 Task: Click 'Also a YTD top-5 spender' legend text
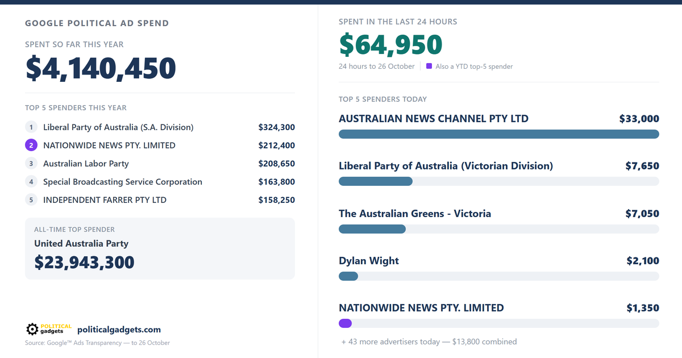[474, 66]
